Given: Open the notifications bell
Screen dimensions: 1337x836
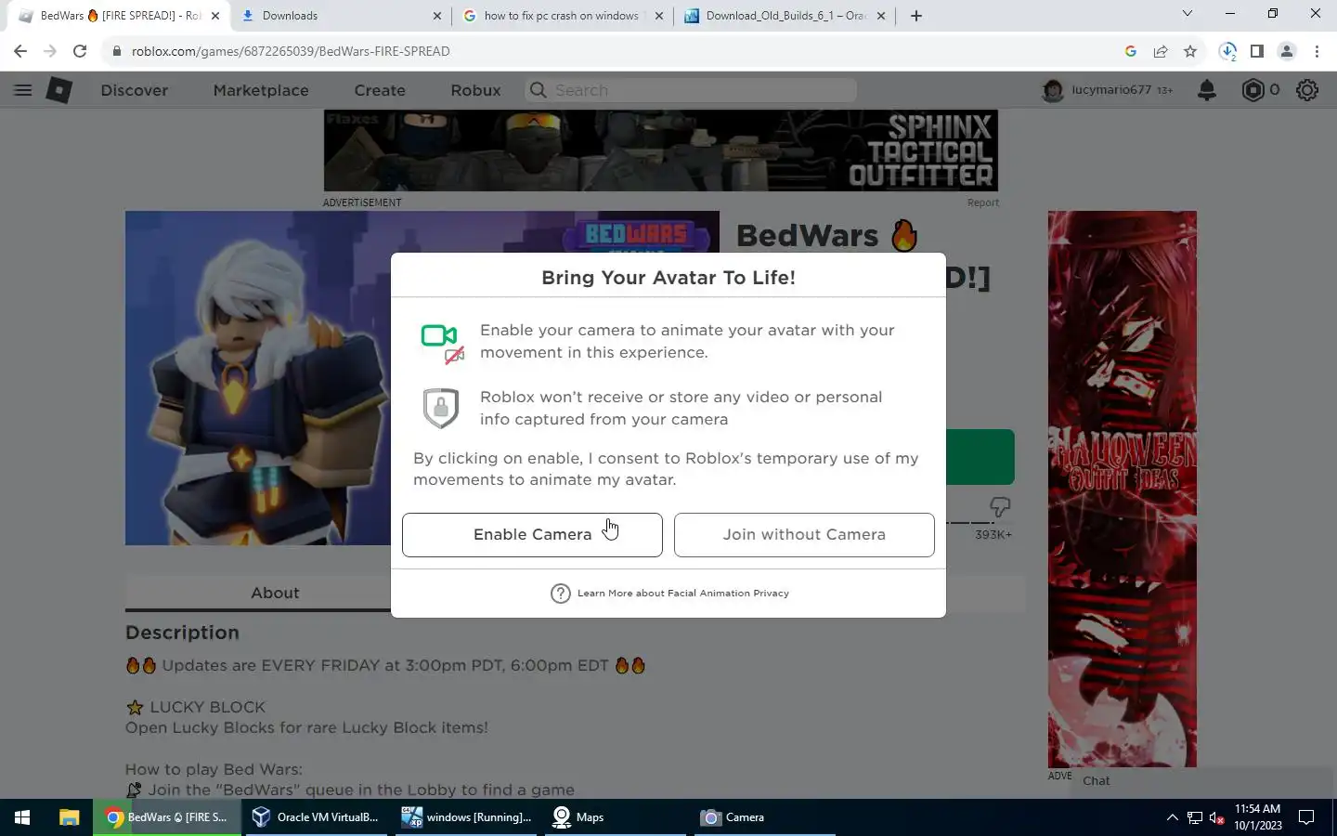Looking at the screenshot, I should coord(1207,90).
